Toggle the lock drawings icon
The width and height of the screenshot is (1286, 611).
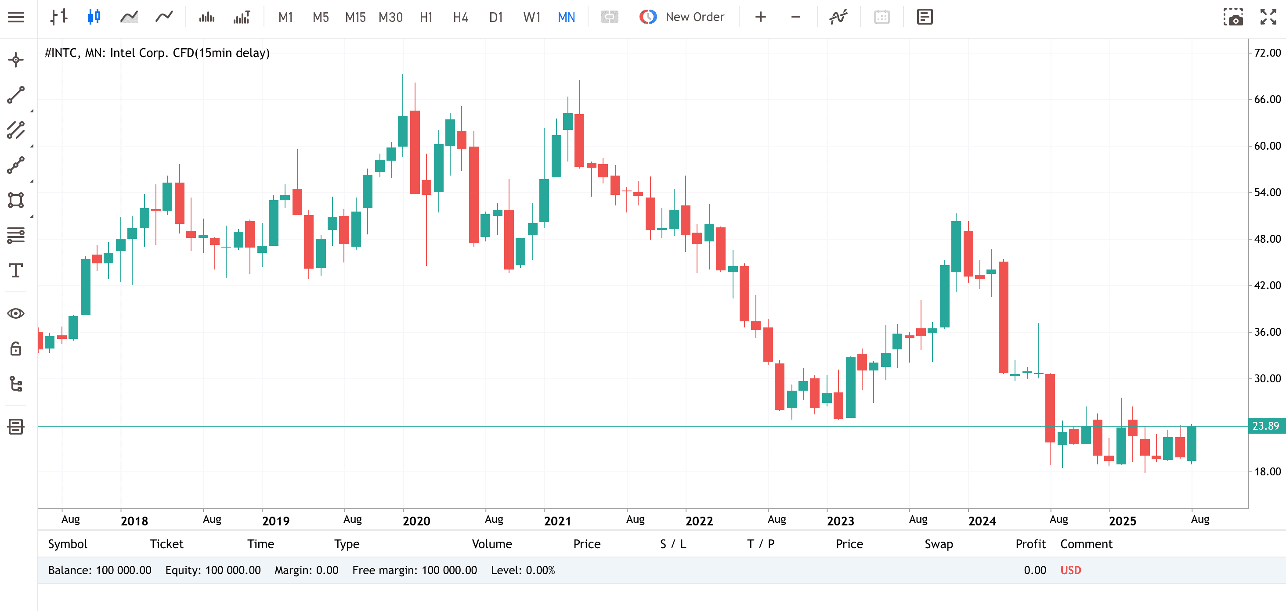pyautogui.click(x=16, y=349)
